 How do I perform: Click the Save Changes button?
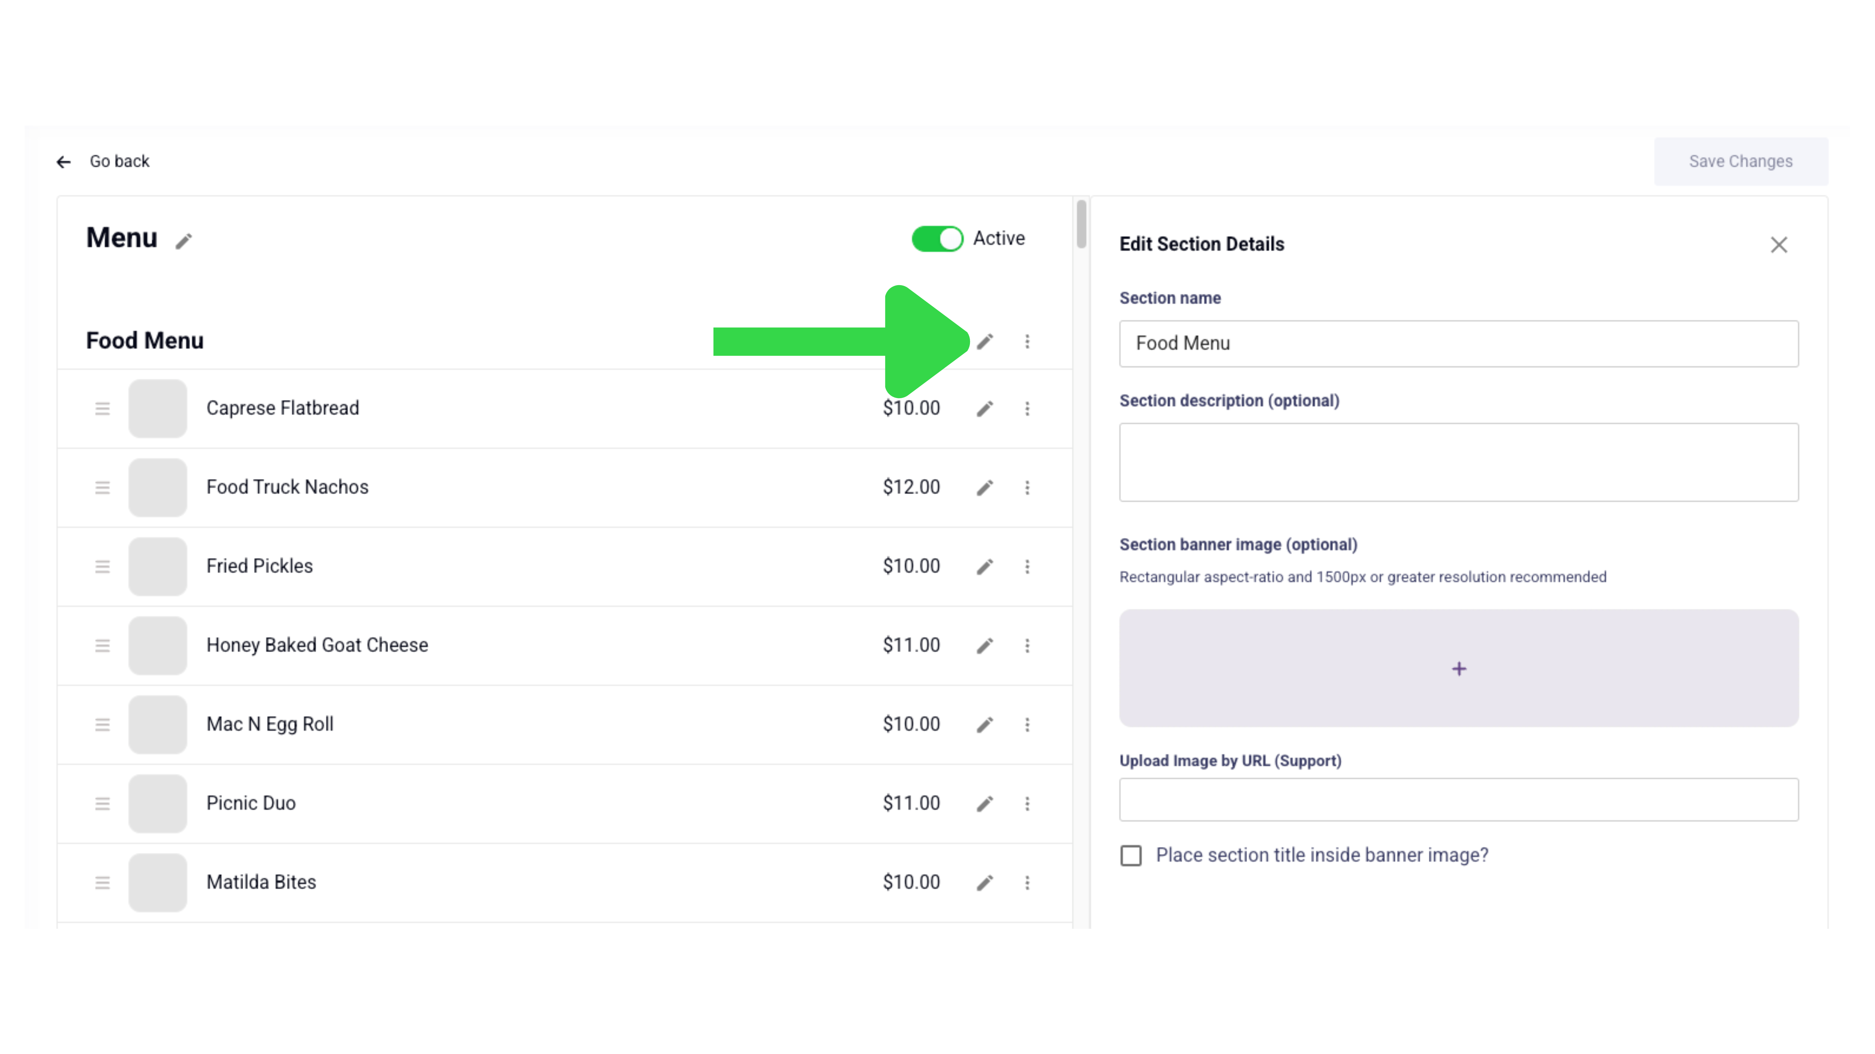click(x=1740, y=161)
